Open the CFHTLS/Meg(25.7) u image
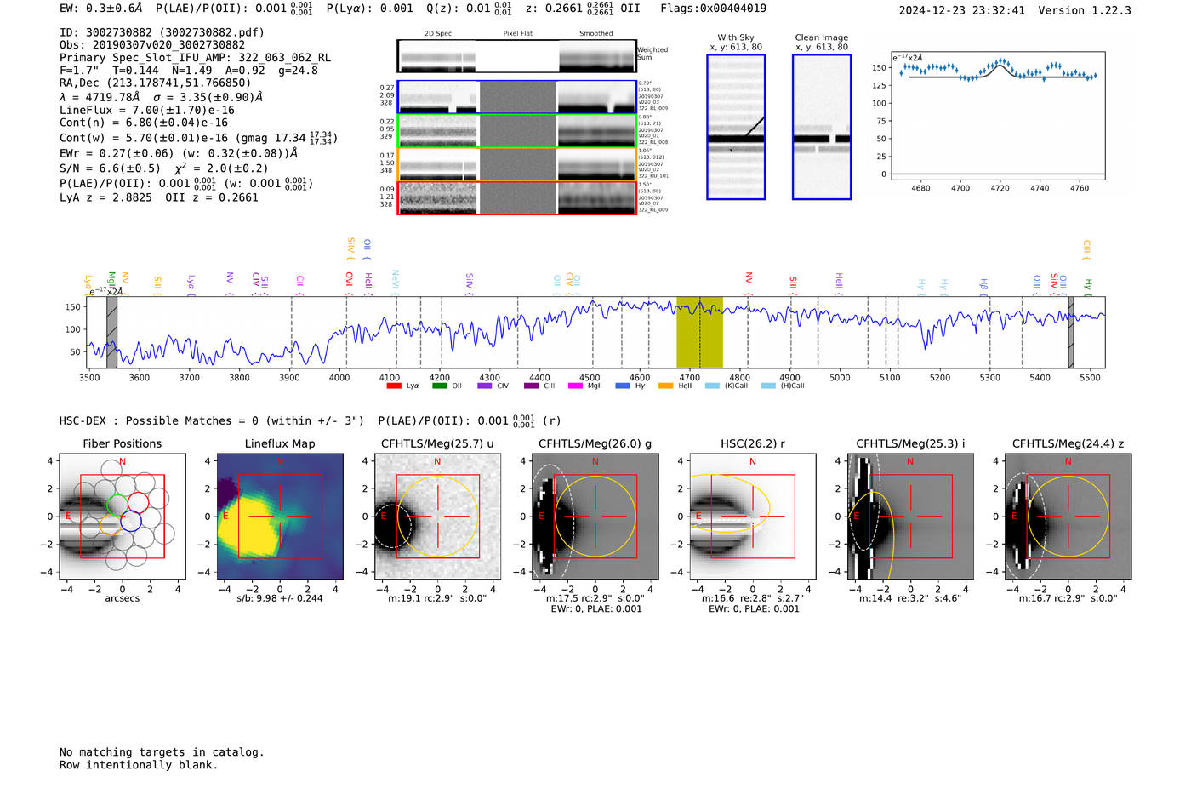The width and height of the screenshot is (1191, 811). click(x=437, y=516)
